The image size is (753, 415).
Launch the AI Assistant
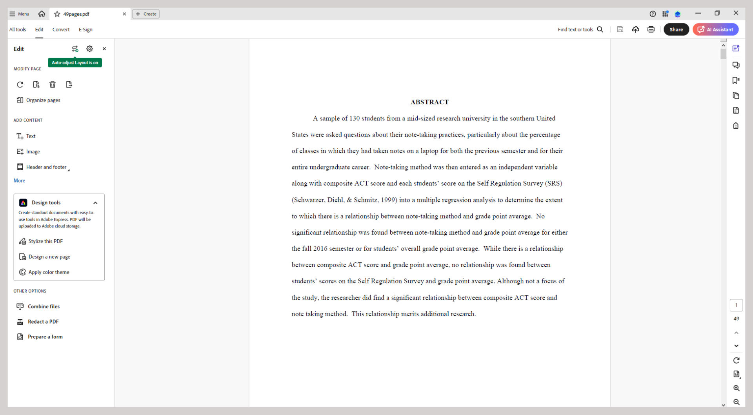coord(715,29)
